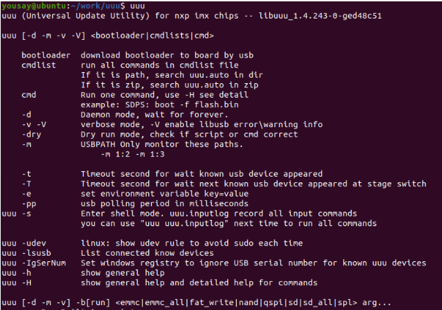Click the word bootloader in options list
Viewport: 442px width, 310px height.
pyautogui.click(x=46, y=54)
